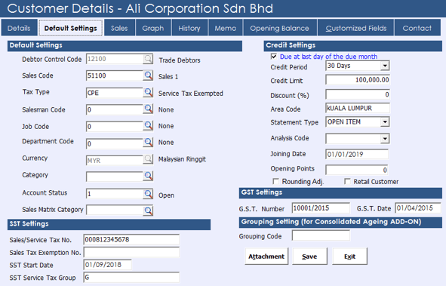Open lookup for Debtor Control Code
The width and height of the screenshot is (446, 286).
[x=148, y=59]
